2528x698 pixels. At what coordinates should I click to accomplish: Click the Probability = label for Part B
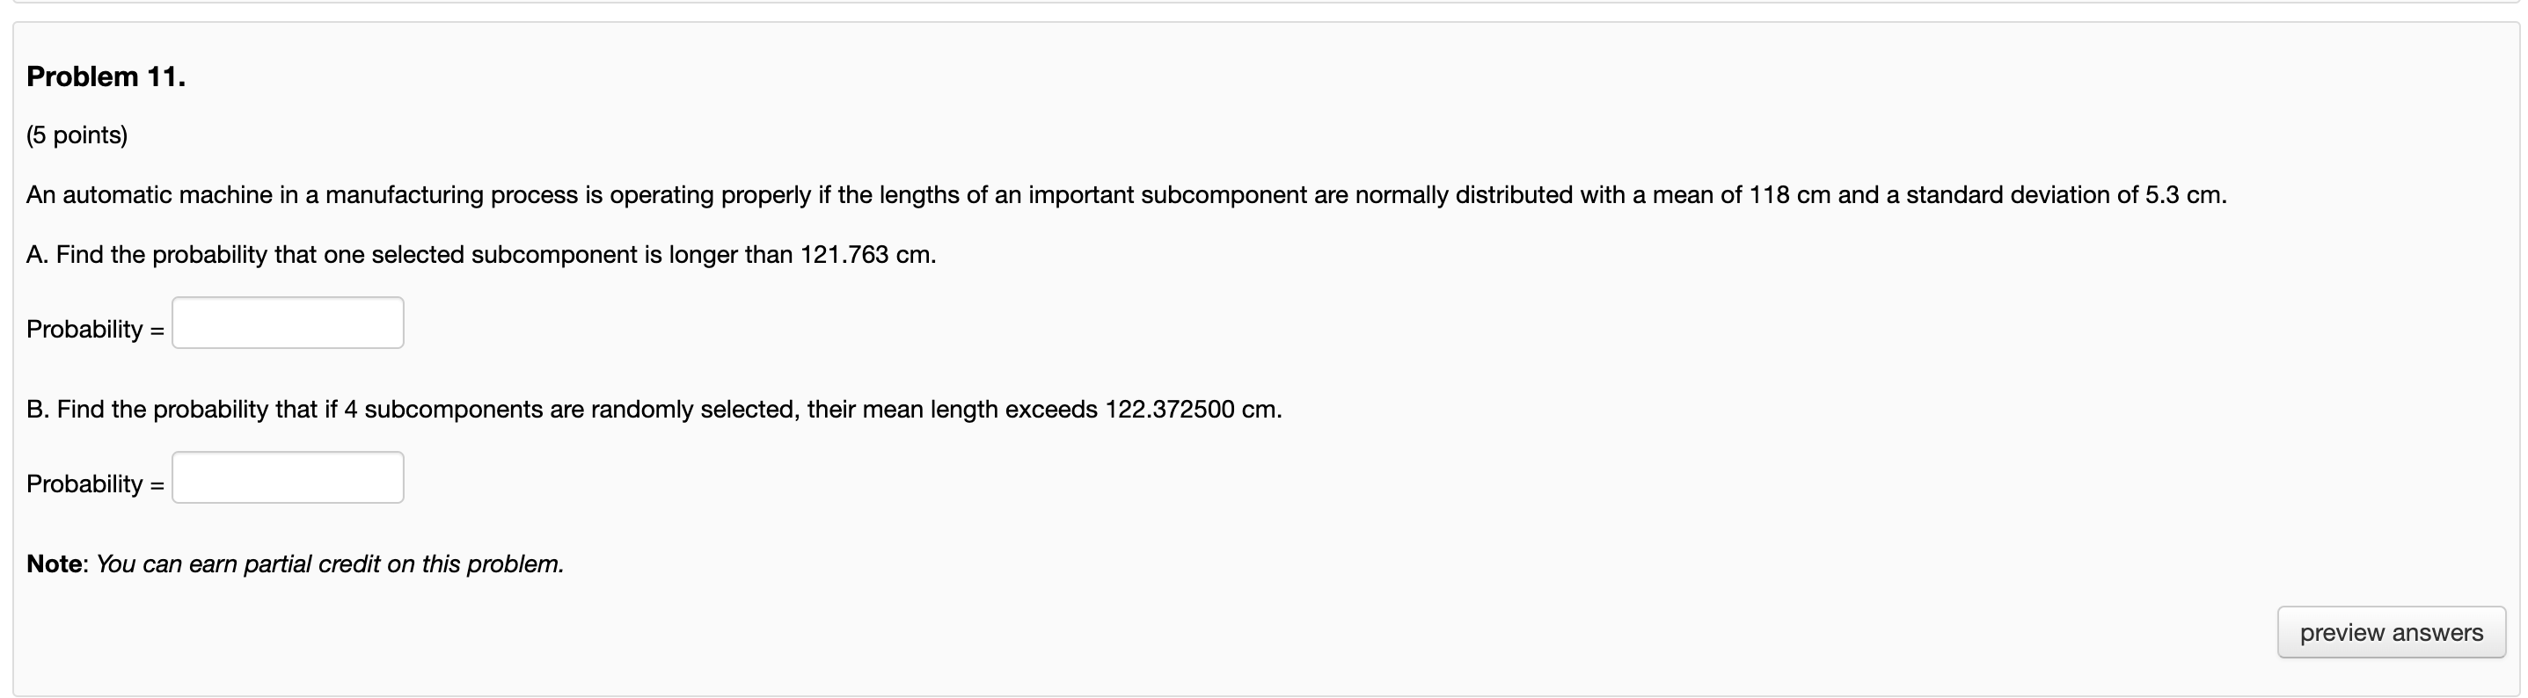(94, 484)
